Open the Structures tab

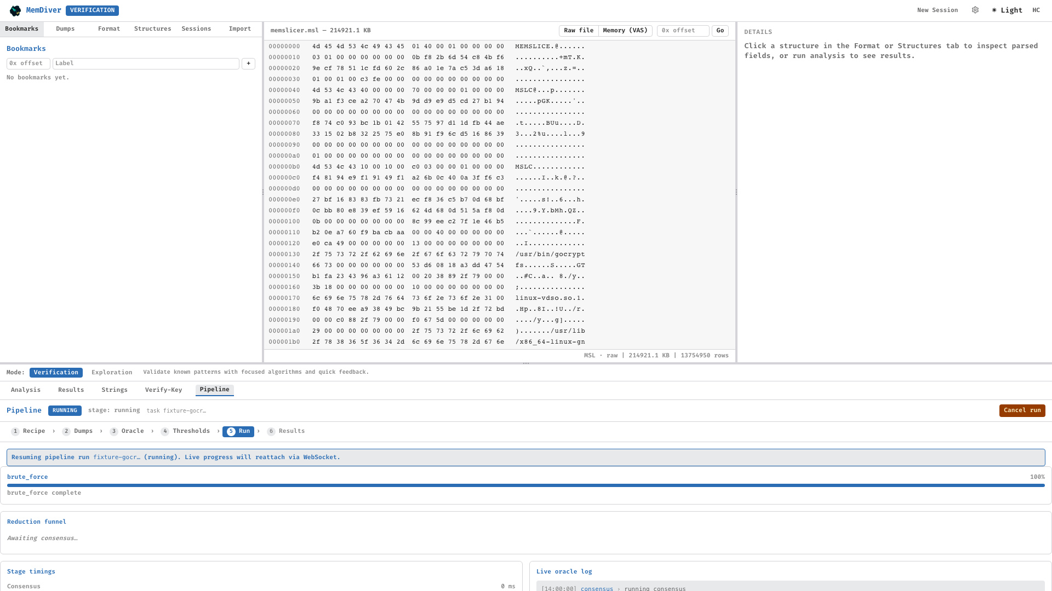point(152,29)
